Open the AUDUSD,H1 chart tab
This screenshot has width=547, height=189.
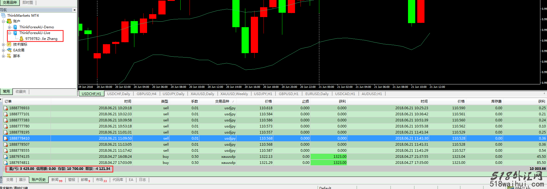click(x=372, y=94)
